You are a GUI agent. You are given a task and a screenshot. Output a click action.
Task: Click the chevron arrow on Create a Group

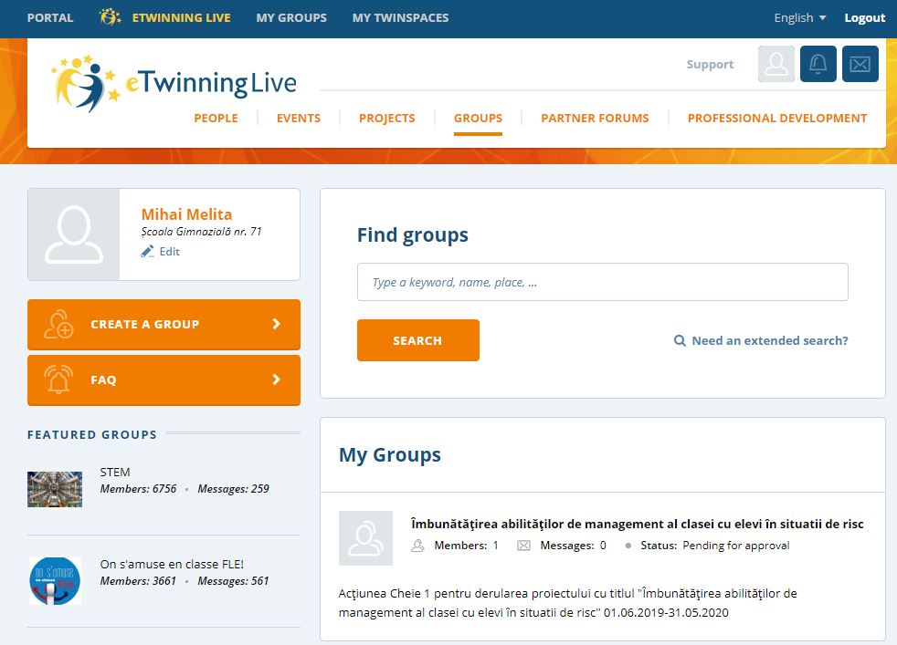coord(276,324)
